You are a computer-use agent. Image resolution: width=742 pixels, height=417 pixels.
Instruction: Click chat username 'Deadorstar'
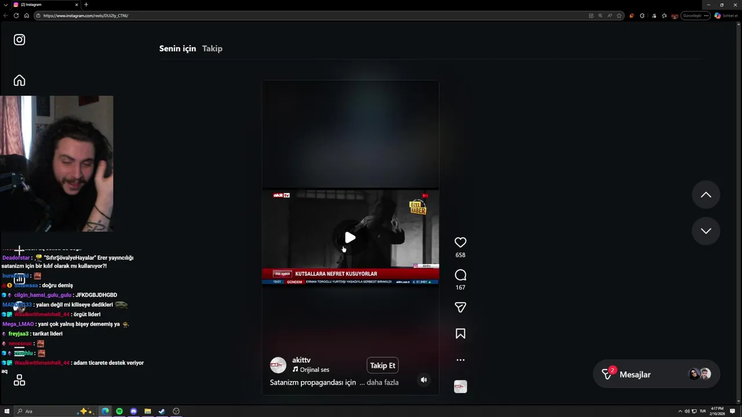(16, 258)
